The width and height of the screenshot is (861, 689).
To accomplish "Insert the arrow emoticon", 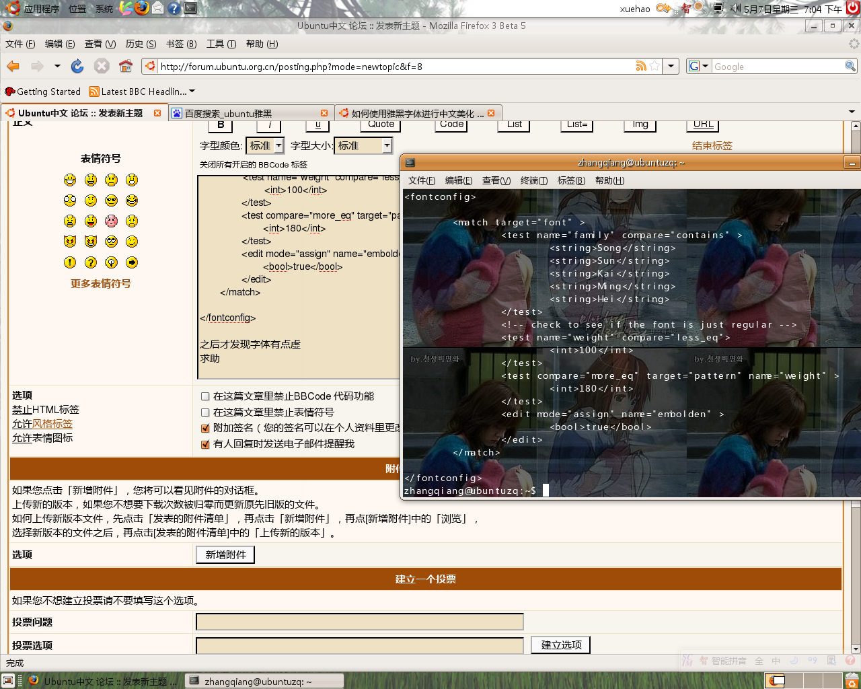I will point(132,262).
